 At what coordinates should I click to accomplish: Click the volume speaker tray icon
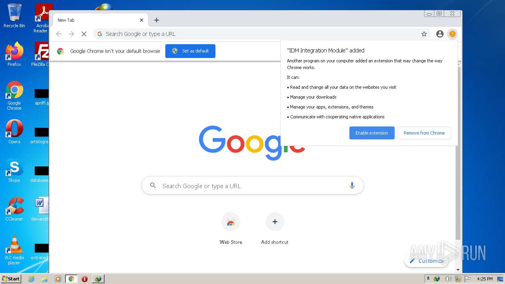click(449, 279)
